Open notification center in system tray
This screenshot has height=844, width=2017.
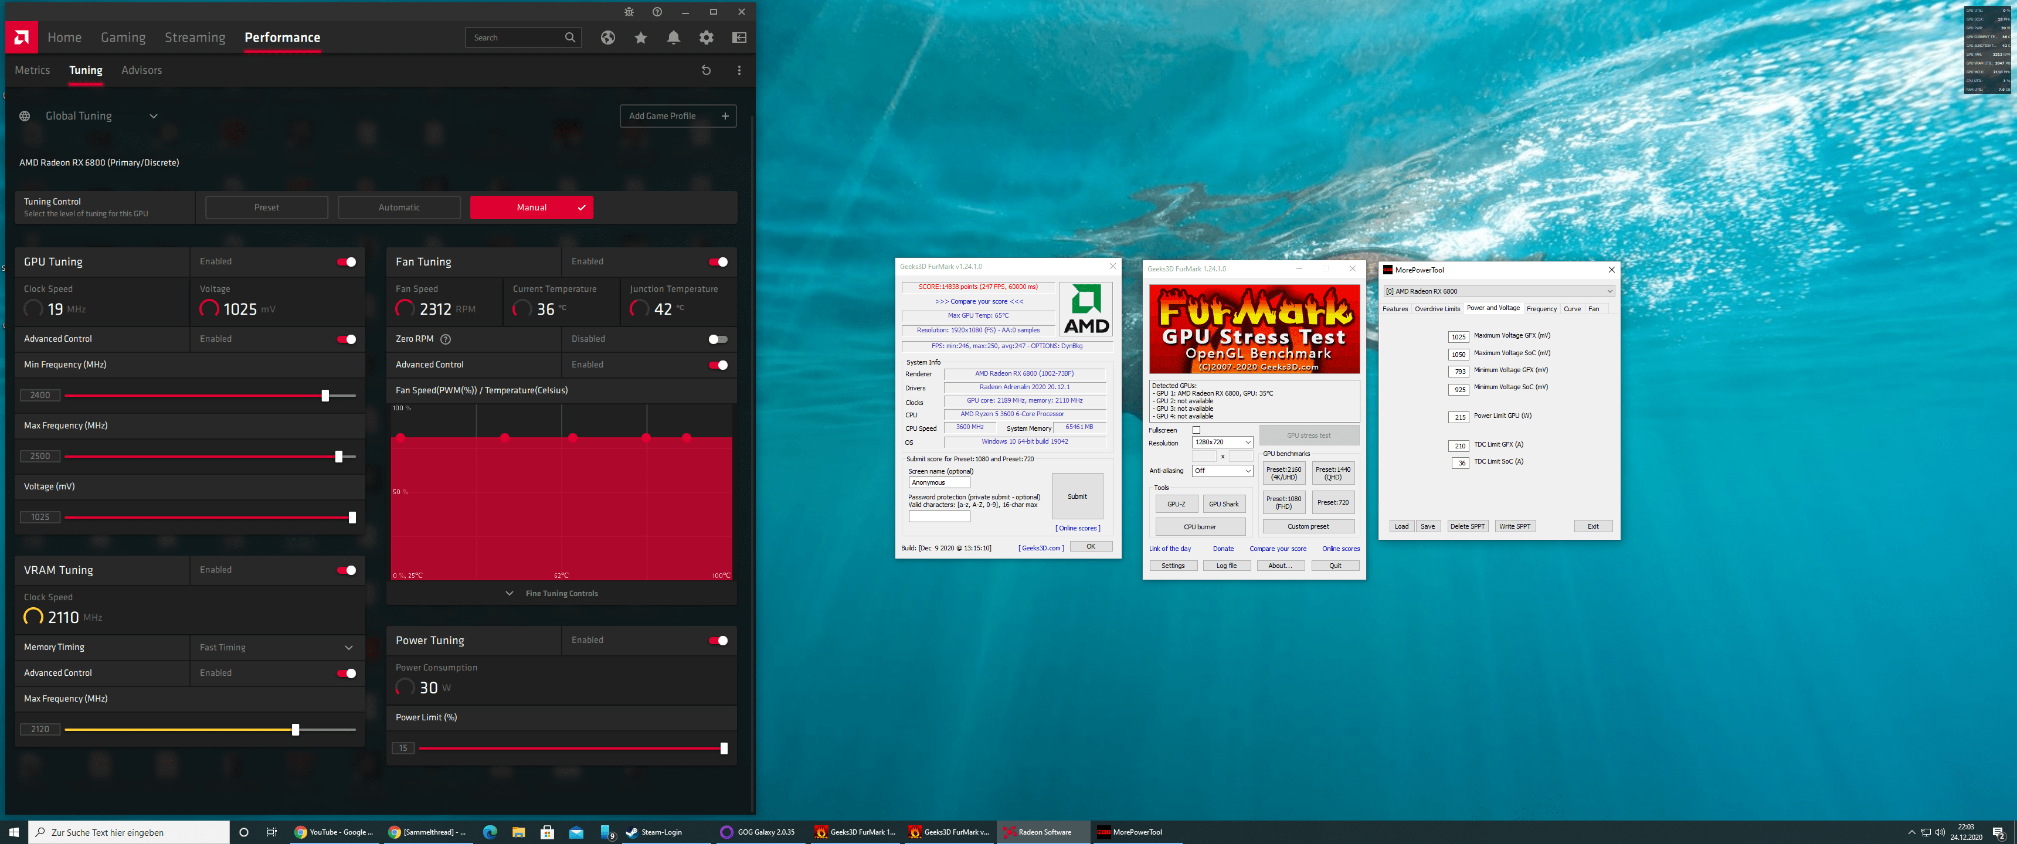coord(1998,832)
